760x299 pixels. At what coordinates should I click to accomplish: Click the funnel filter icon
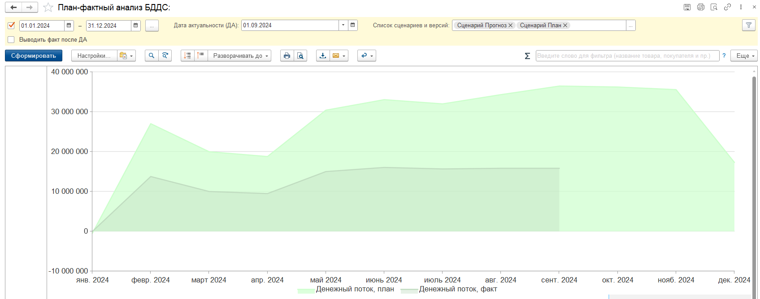click(x=748, y=26)
